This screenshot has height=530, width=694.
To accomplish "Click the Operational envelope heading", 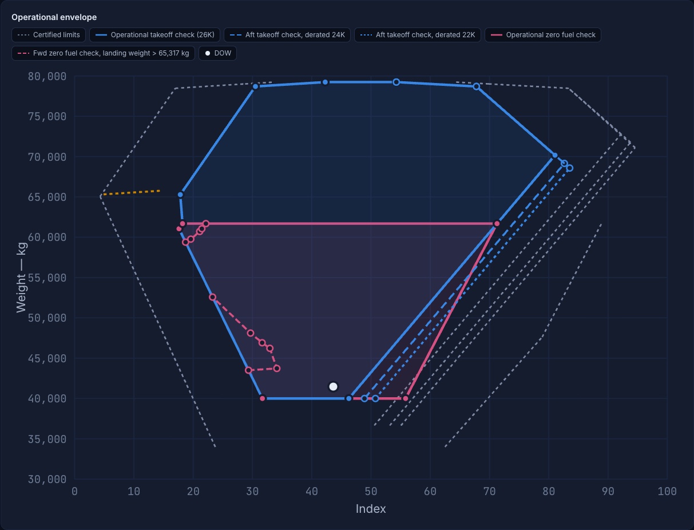I will click(x=54, y=17).
